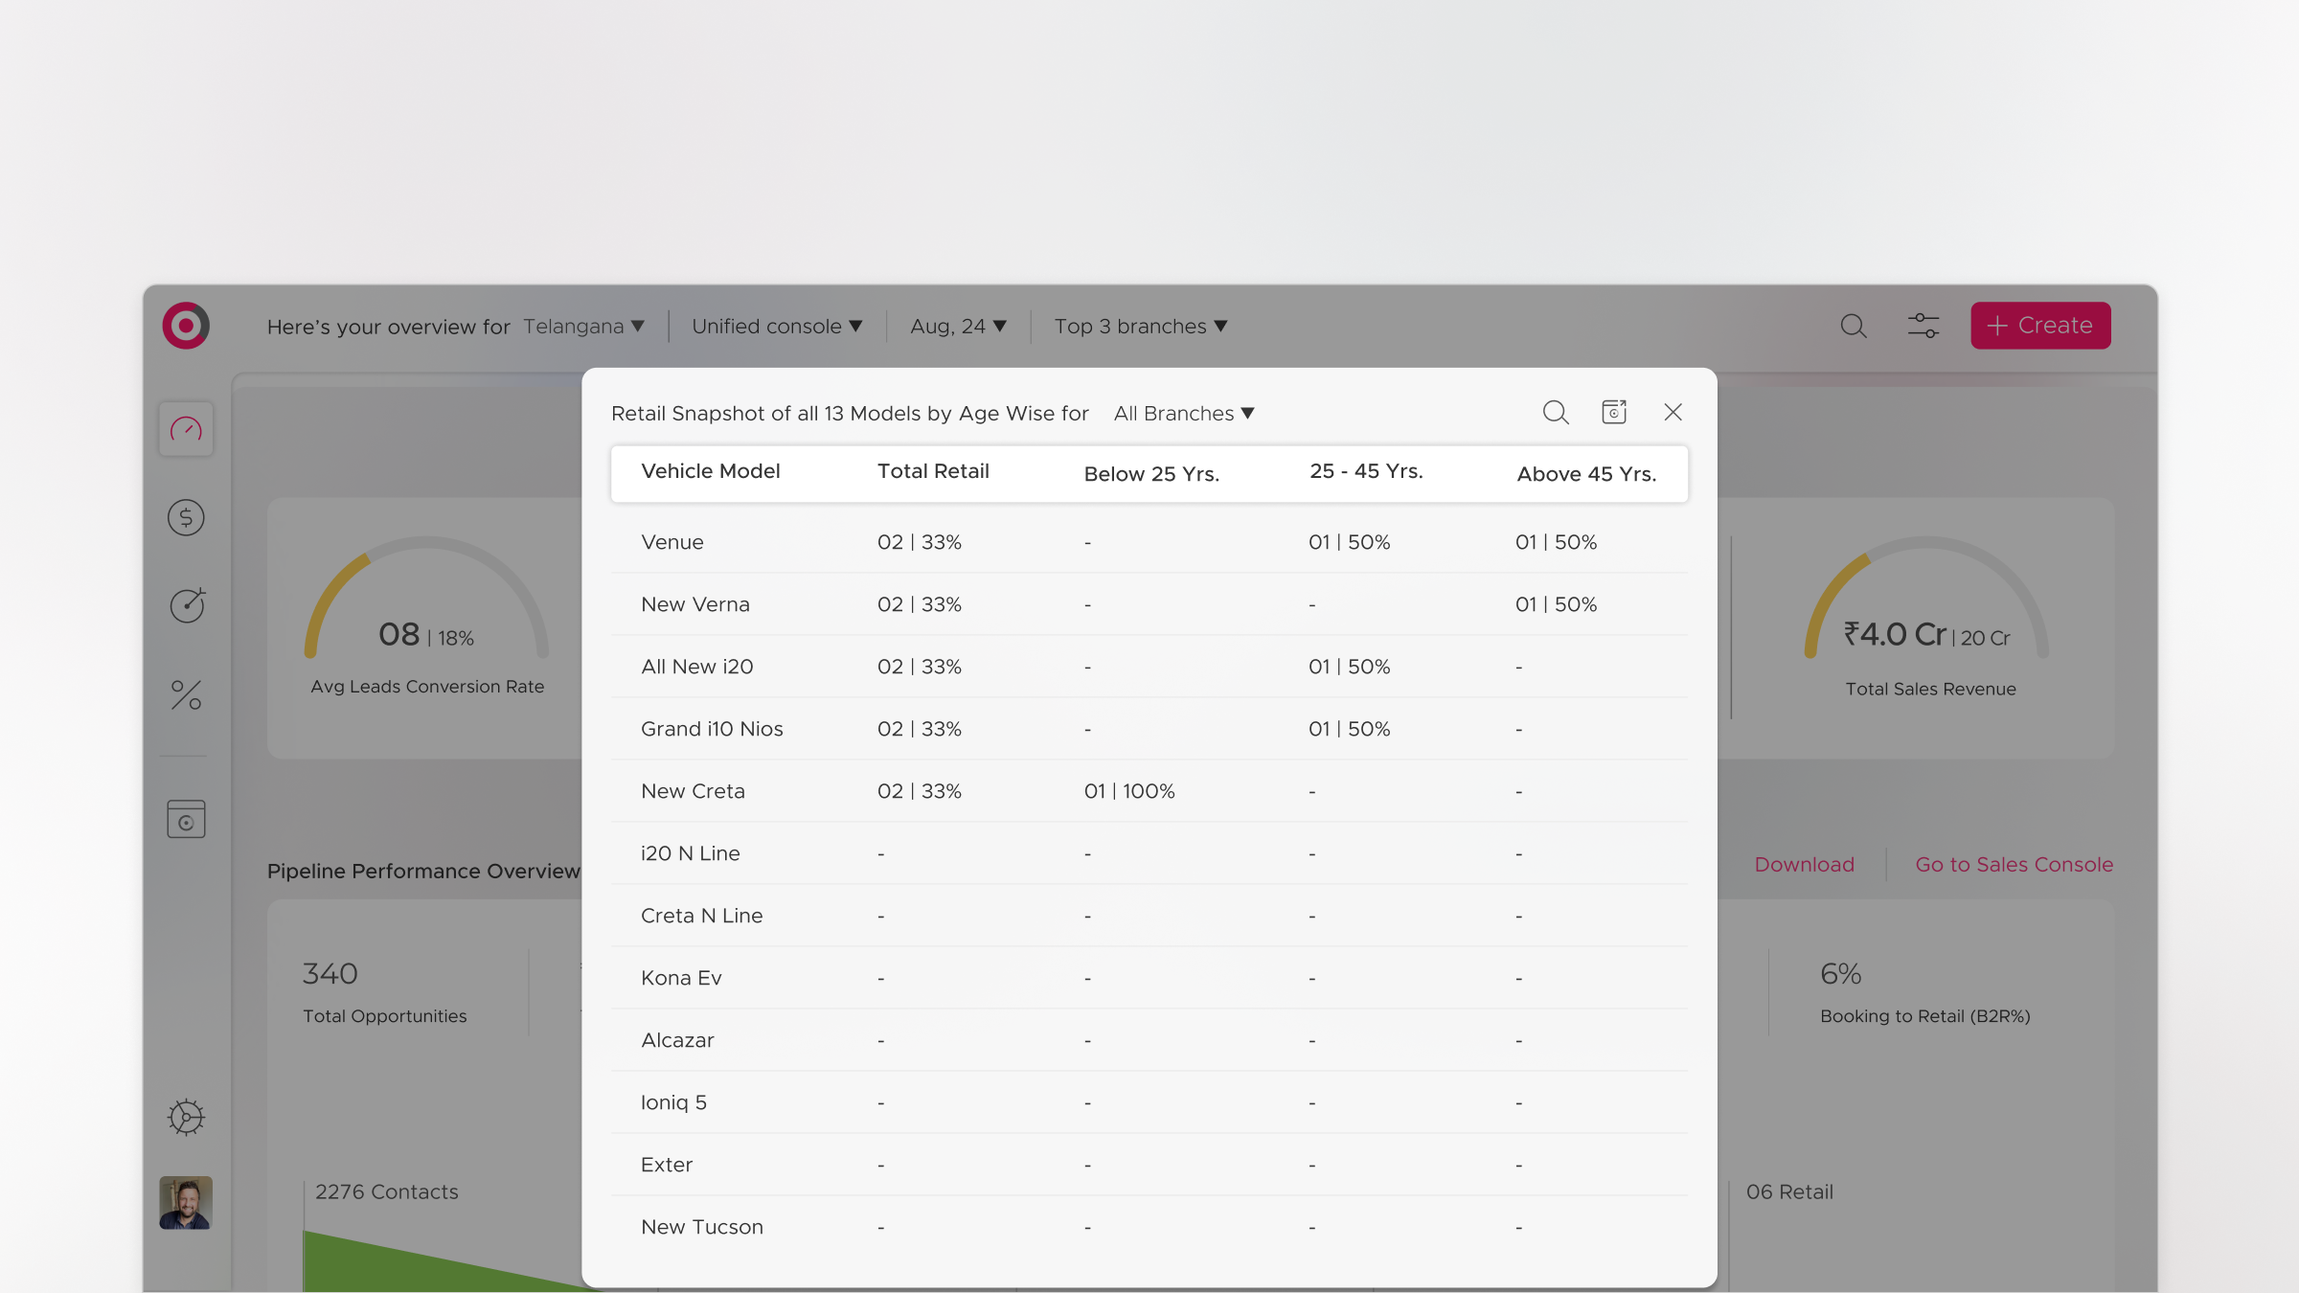Select the New Tucson row name

(701, 1227)
